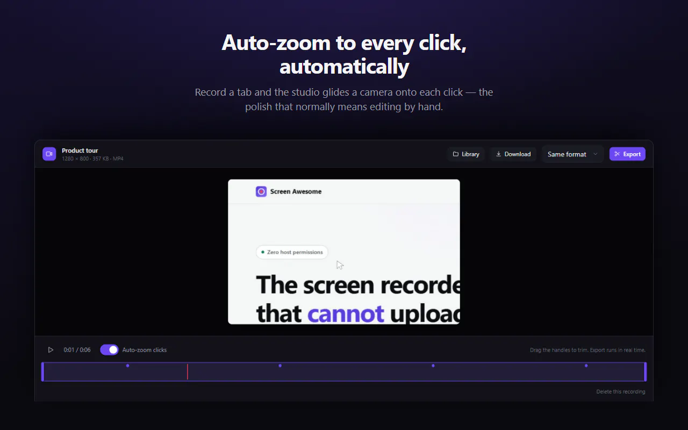Click the video preview thumbnail
The height and width of the screenshot is (430, 688).
click(x=344, y=252)
